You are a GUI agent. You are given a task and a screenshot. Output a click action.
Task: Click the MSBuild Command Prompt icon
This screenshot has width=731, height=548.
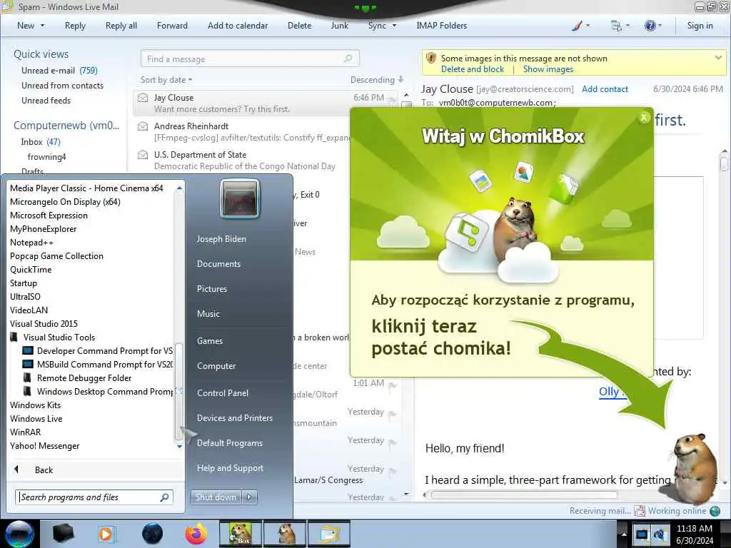(x=28, y=365)
